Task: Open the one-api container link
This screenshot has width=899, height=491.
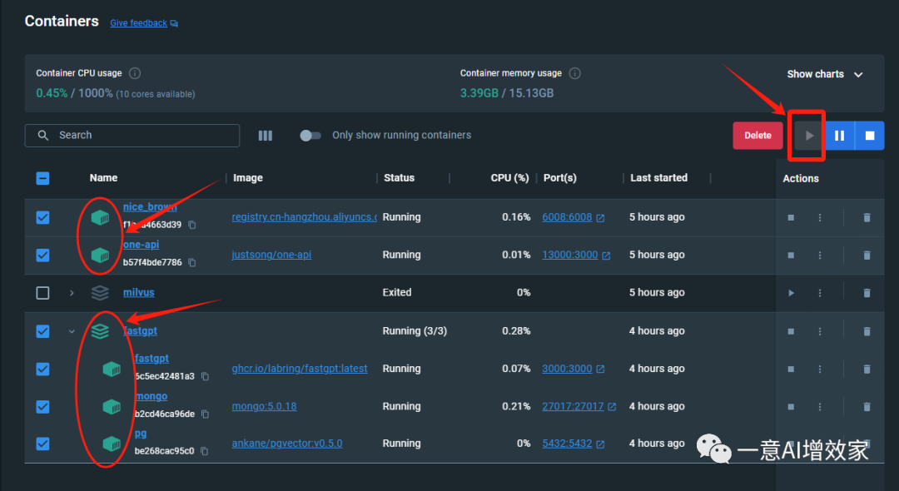Action: click(x=141, y=245)
